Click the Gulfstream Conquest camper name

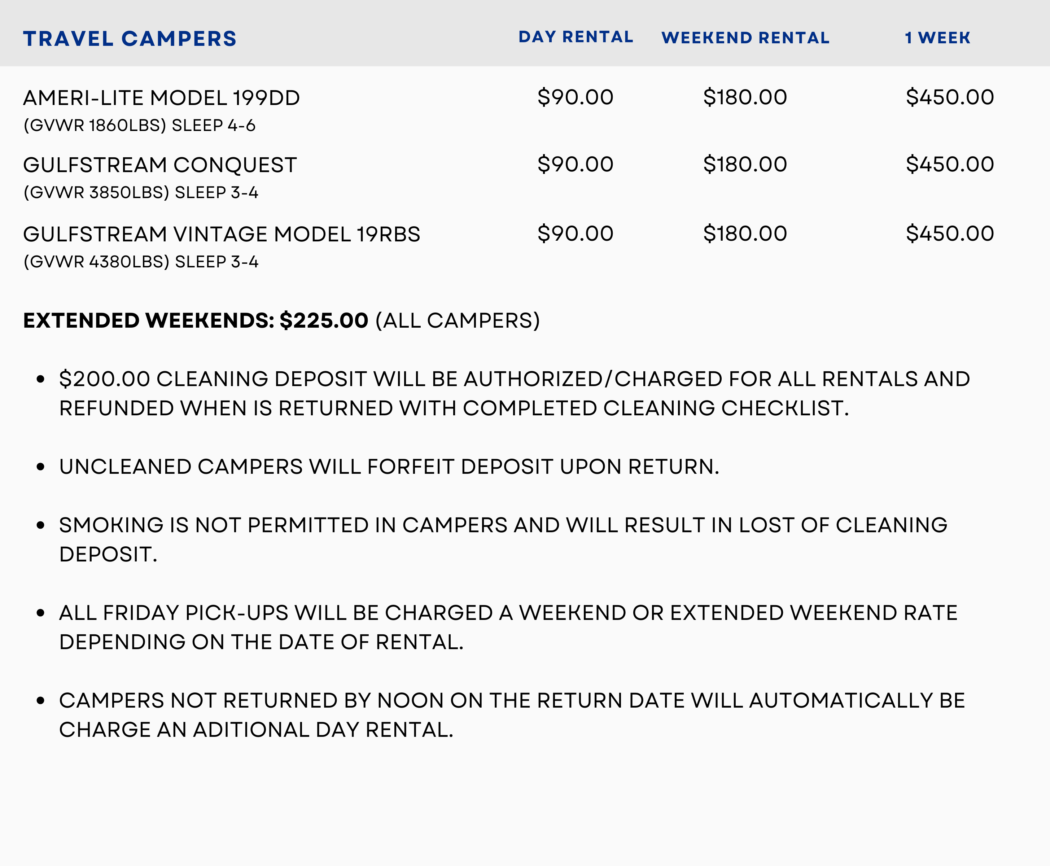click(x=159, y=165)
